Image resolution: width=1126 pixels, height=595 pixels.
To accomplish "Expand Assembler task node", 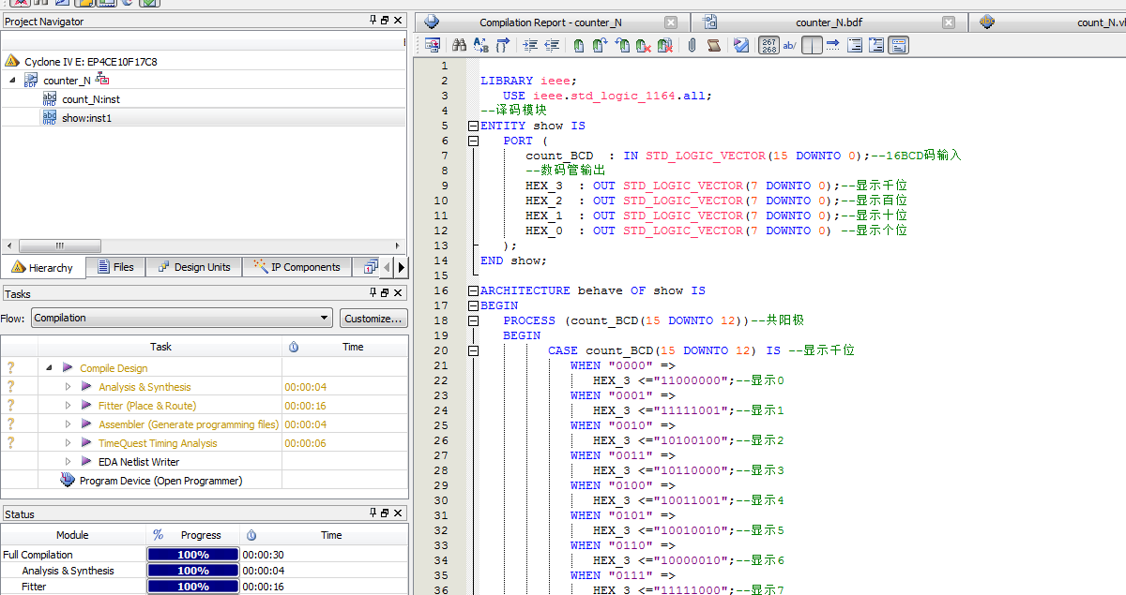I will tap(68, 424).
